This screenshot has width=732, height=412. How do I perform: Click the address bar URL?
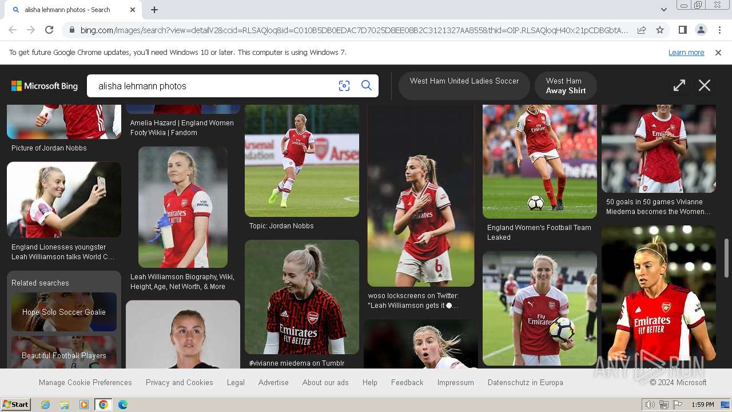click(x=354, y=30)
